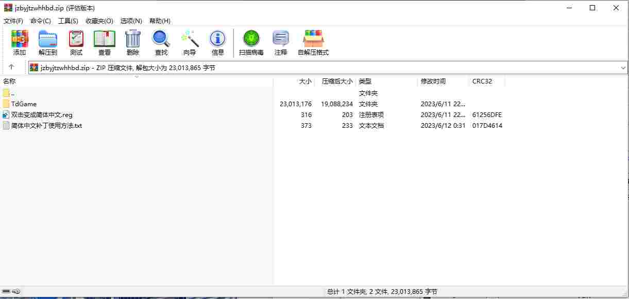Launch the 向导 (Wizard) wand icon
The width and height of the screenshot is (629, 299).
pyautogui.click(x=190, y=39)
